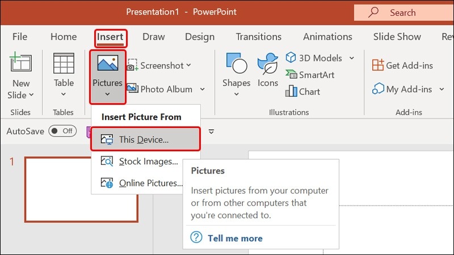454x255 pixels.
Task: Click in the Search box
Action: pos(403,12)
